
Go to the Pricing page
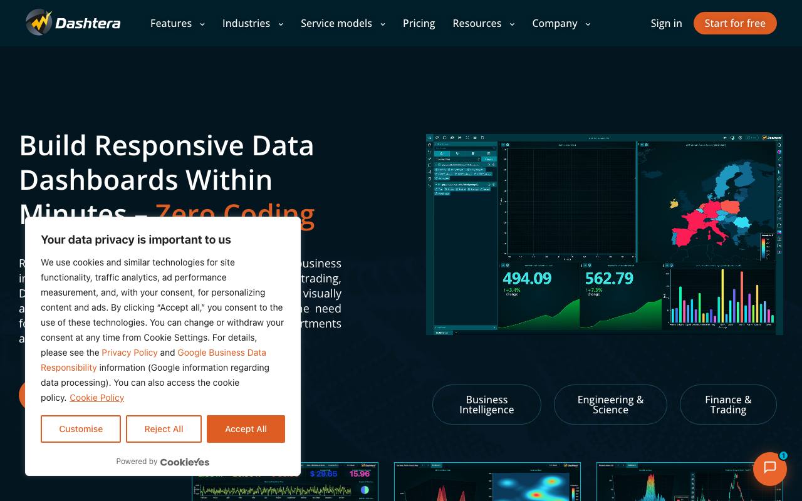pyautogui.click(x=419, y=23)
